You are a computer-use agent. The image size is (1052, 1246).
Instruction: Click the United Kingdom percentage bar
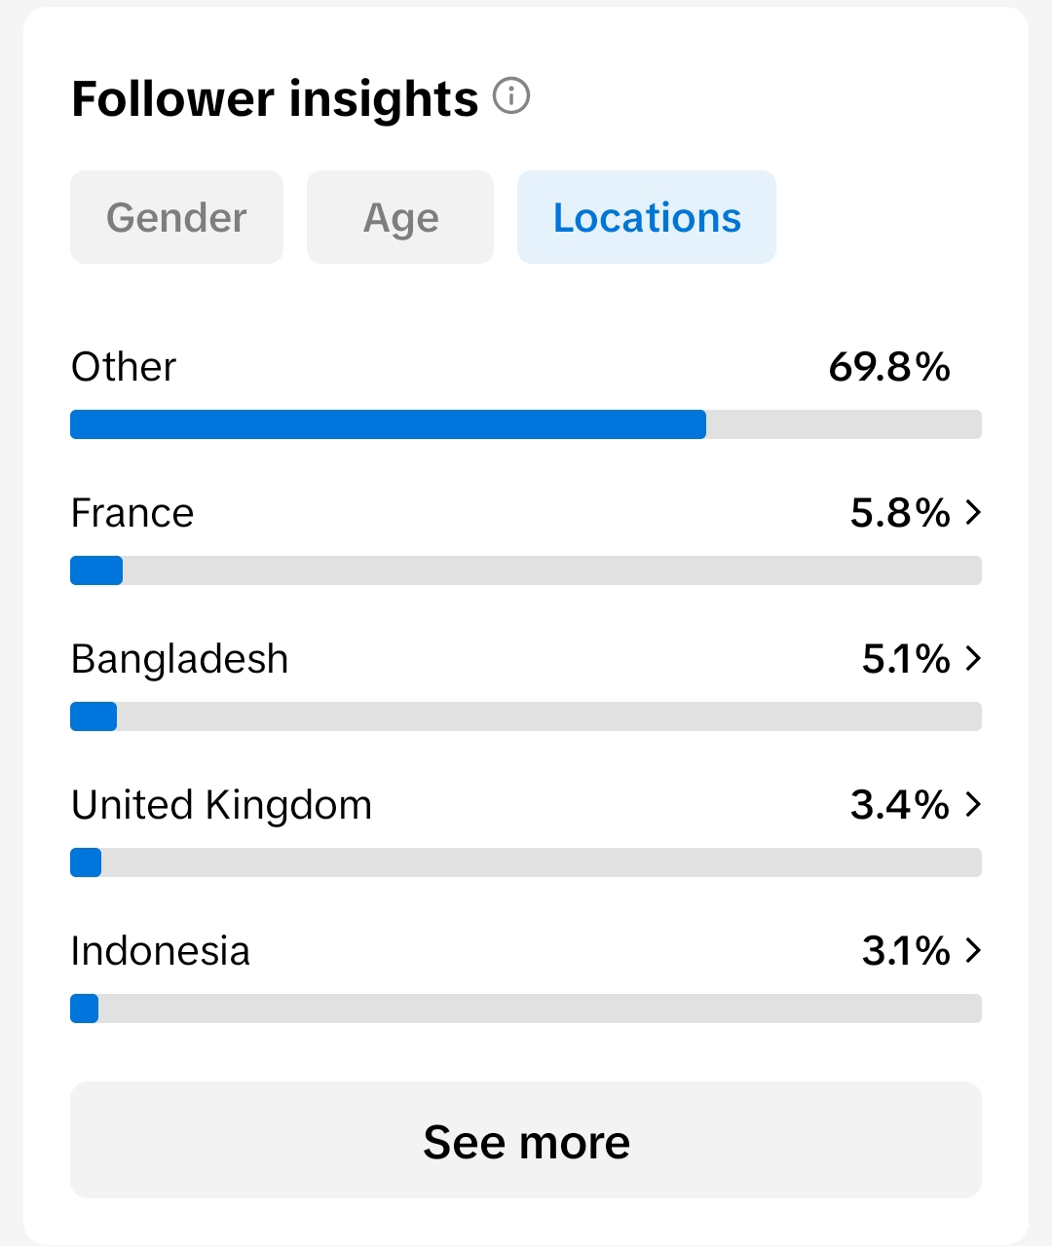tap(526, 862)
